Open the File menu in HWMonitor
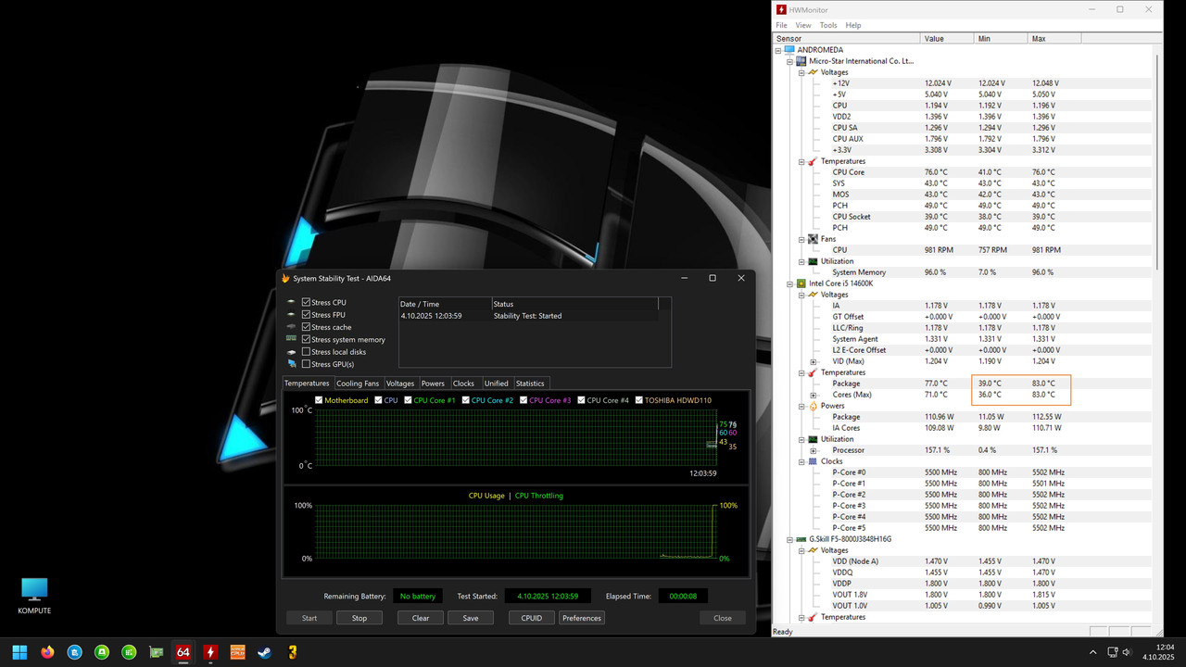 pos(781,25)
